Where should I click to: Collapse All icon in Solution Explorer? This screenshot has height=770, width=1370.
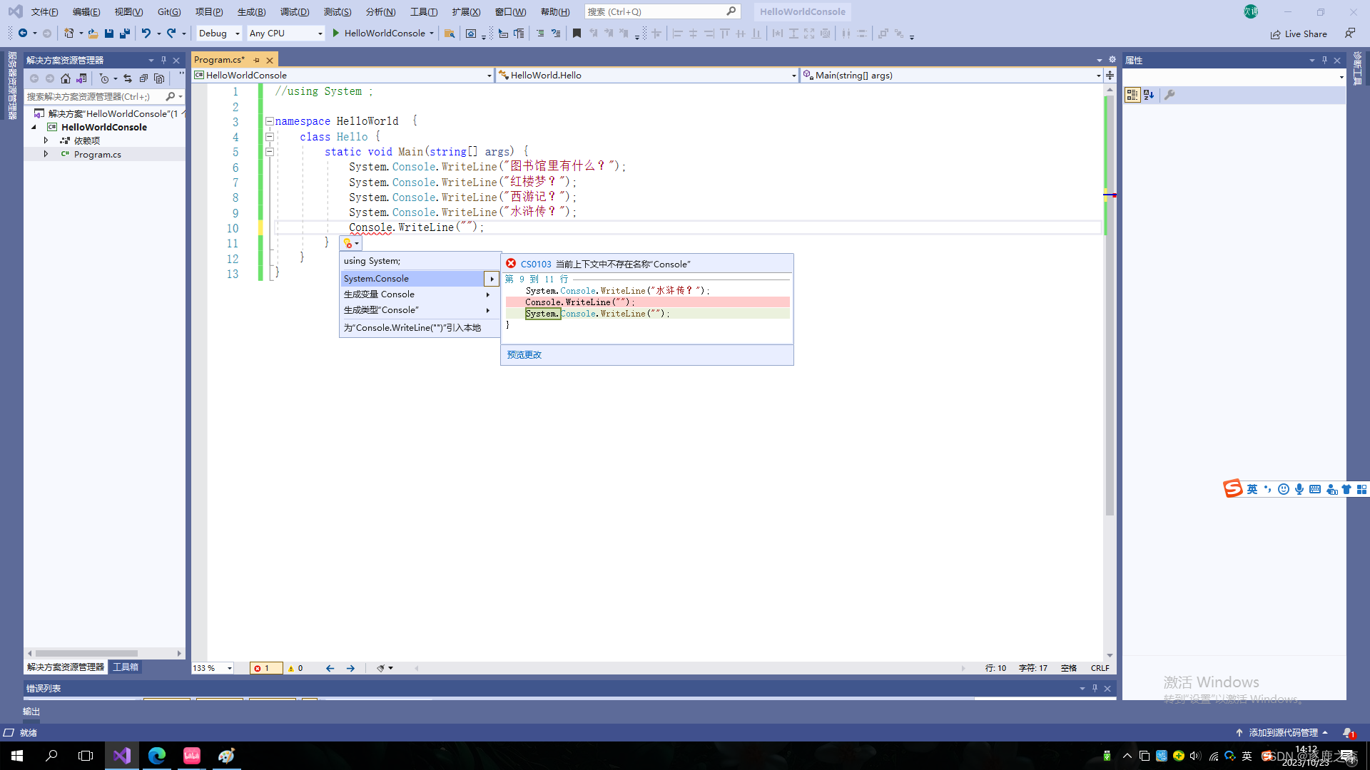tap(143, 78)
